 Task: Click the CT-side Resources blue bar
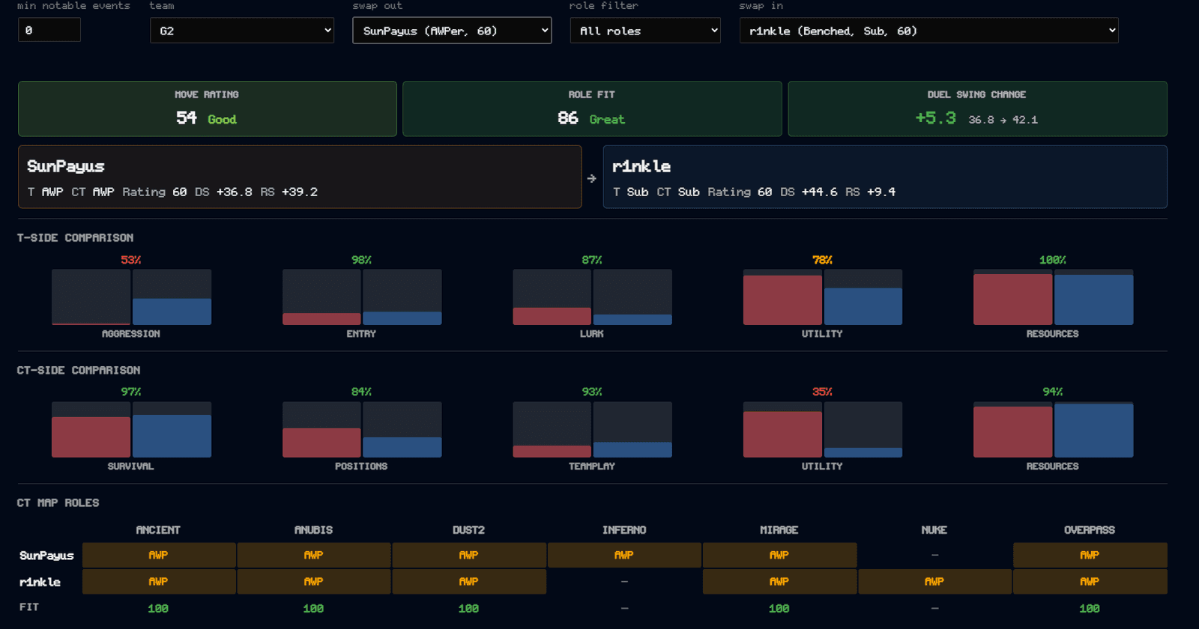(1094, 431)
